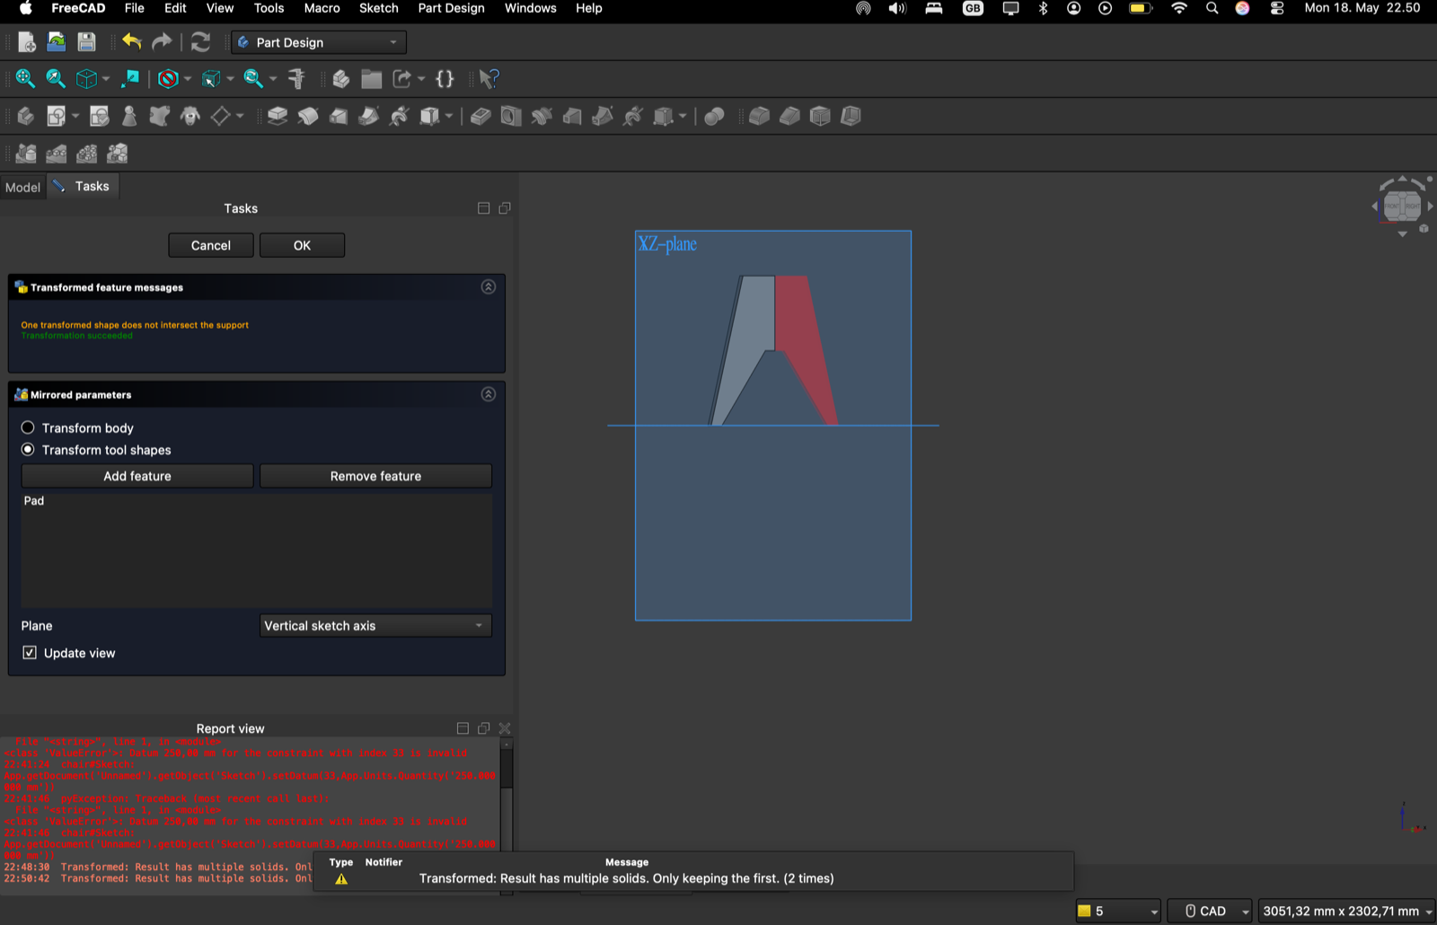Fit selection in view
The height and width of the screenshot is (925, 1437).
pyautogui.click(x=56, y=79)
